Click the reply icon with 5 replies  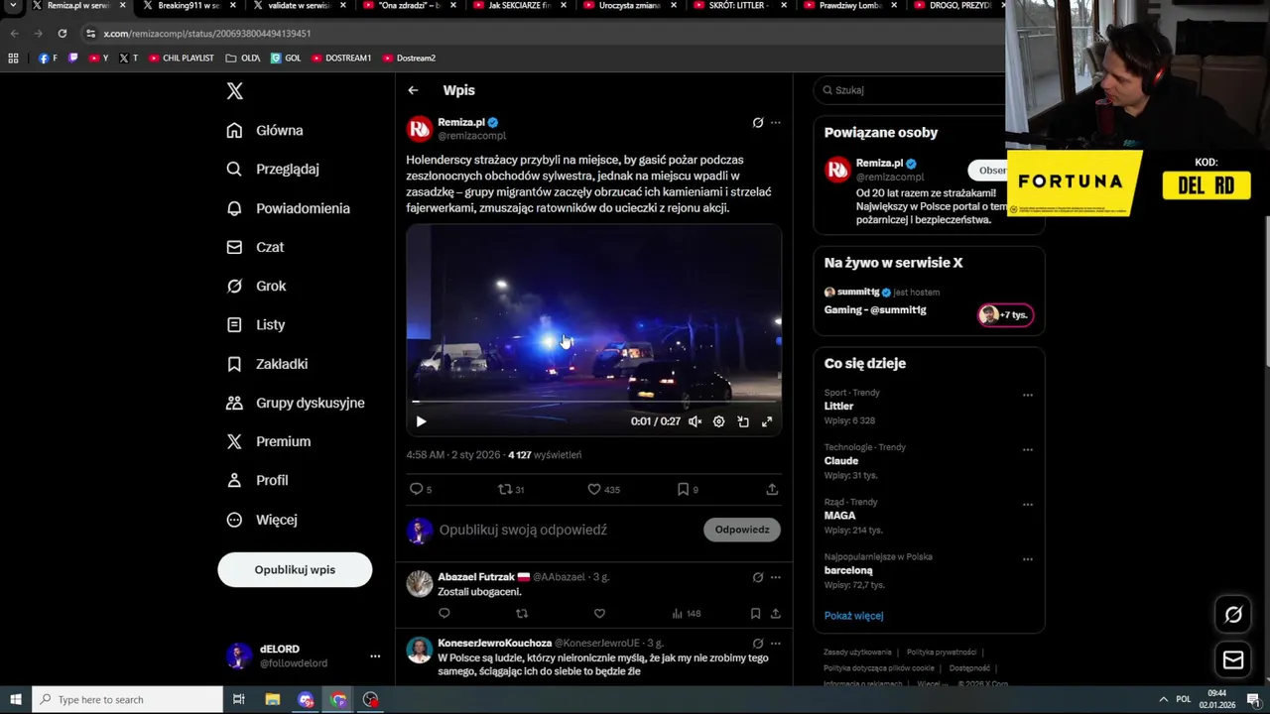pos(421,489)
